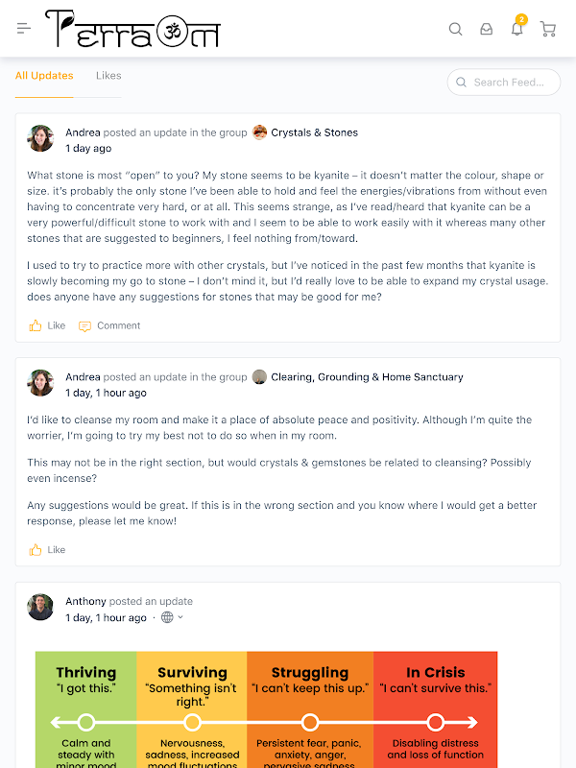Open Anthony's profile avatar
This screenshot has width=576, height=768.
coord(40,608)
